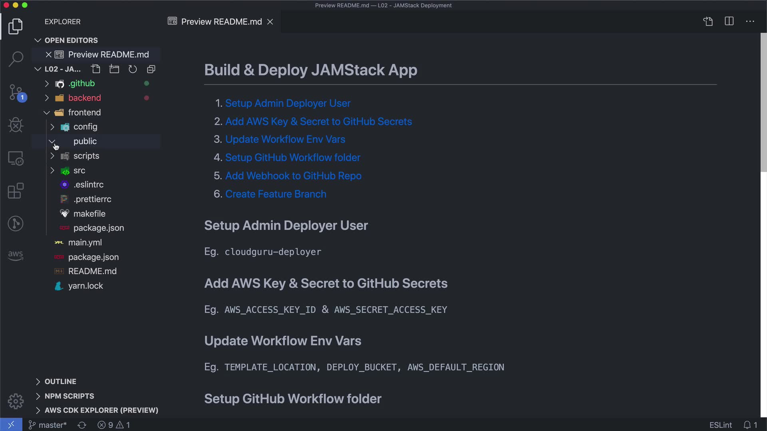Click Split Editor Right icon

(x=729, y=21)
